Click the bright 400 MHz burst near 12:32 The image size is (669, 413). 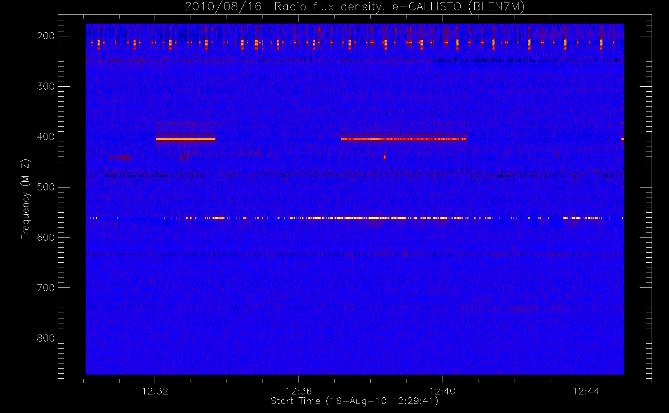(186, 139)
